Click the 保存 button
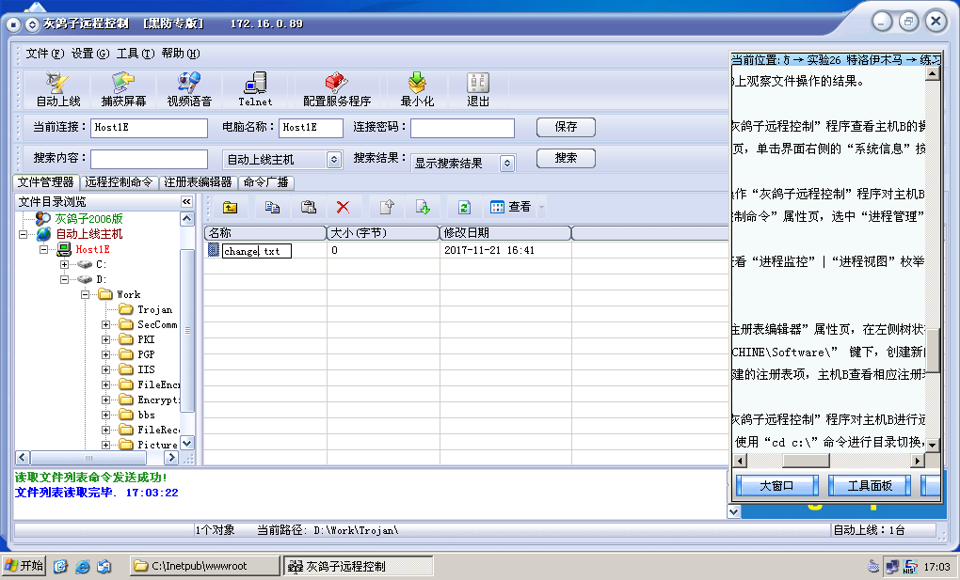 [566, 127]
